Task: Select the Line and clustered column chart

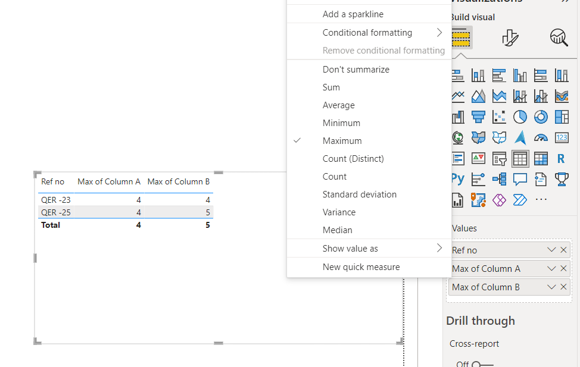Action: (x=541, y=96)
